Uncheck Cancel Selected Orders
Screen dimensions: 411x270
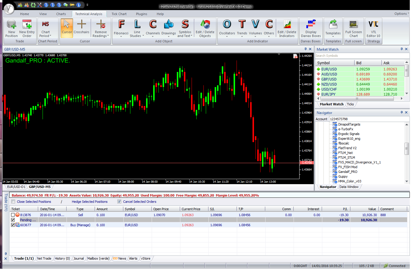click(119, 201)
